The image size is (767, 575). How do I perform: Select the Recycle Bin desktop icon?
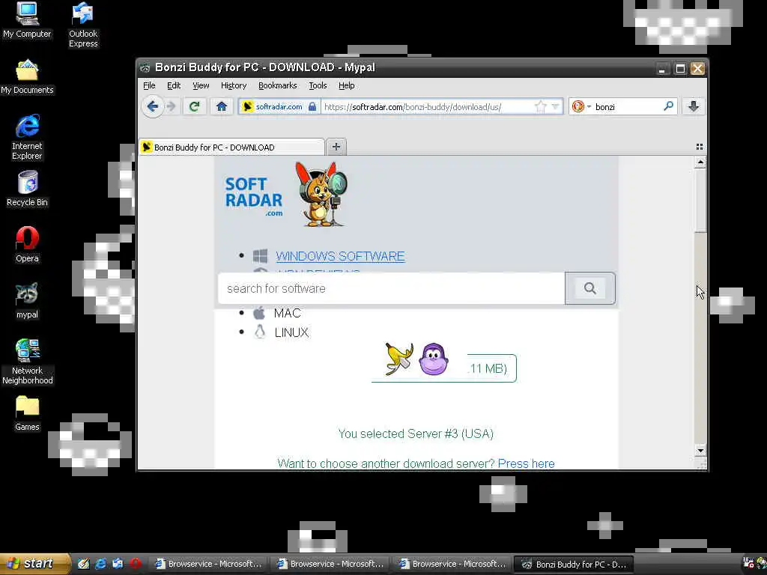click(27, 189)
